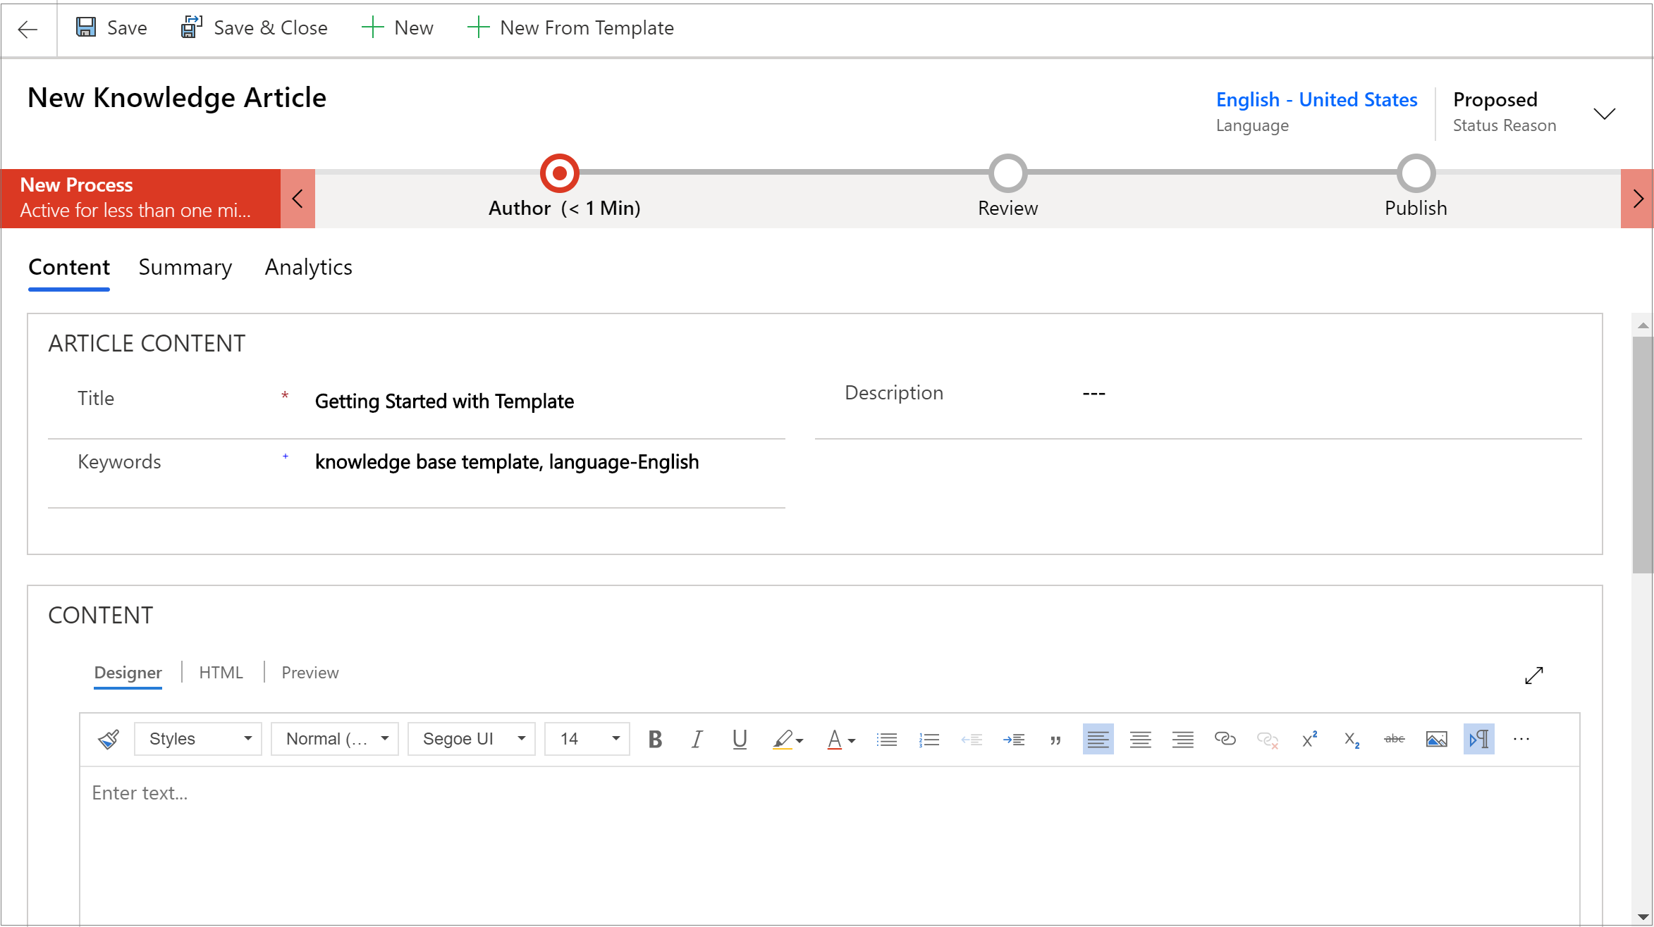Click the Save button
1654x927 pixels.
[109, 27]
